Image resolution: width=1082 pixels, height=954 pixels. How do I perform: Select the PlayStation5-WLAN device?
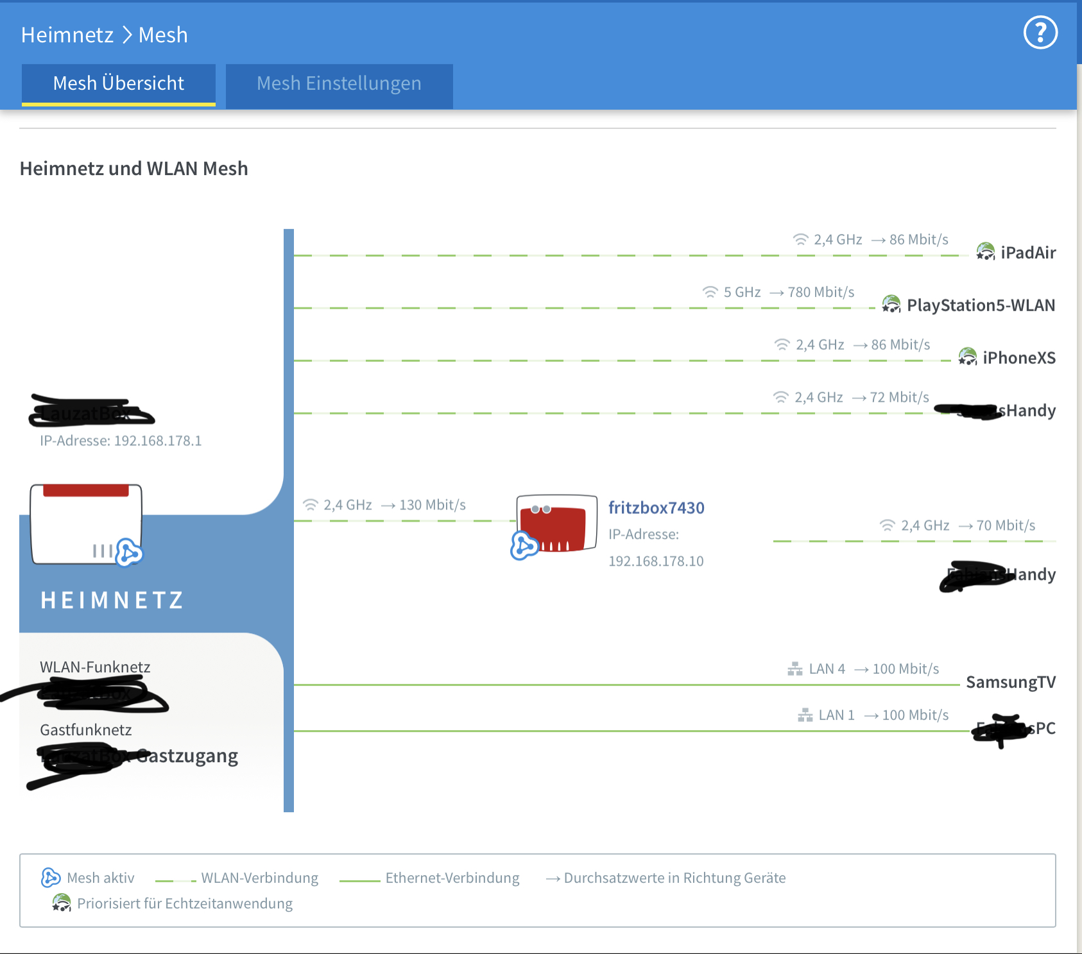981,305
